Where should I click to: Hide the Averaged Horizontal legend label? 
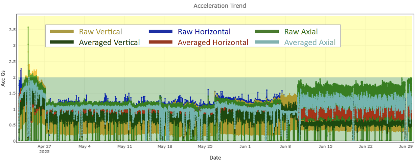coord(213,42)
